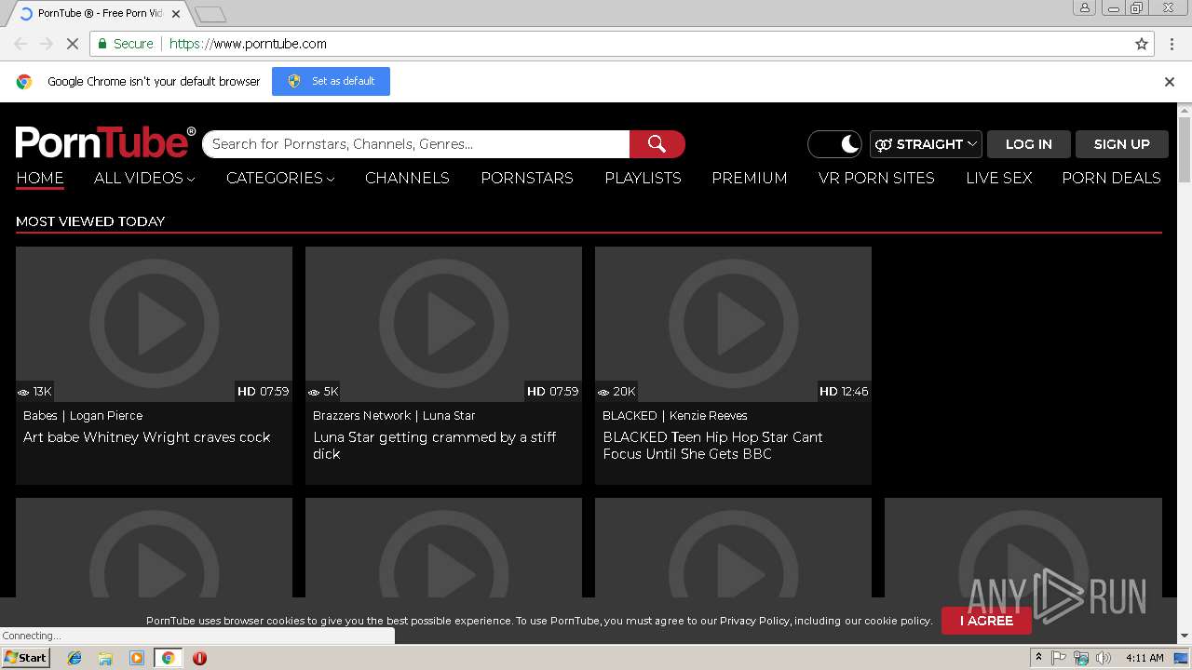This screenshot has height=670, width=1192.
Task: Expand the CATEGORIES menu
Action: tap(280, 178)
